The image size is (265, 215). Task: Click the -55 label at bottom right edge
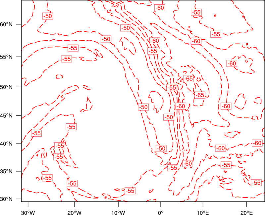tap(256, 183)
